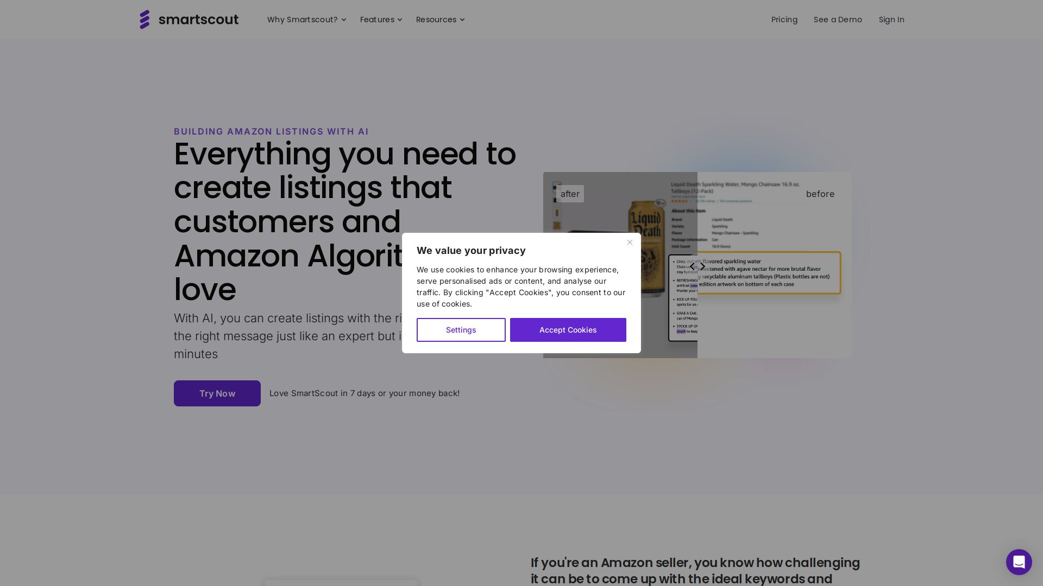This screenshot has width=1043, height=586.
Task: Click the right arrow on comparison handle
Action: point(703,266)
